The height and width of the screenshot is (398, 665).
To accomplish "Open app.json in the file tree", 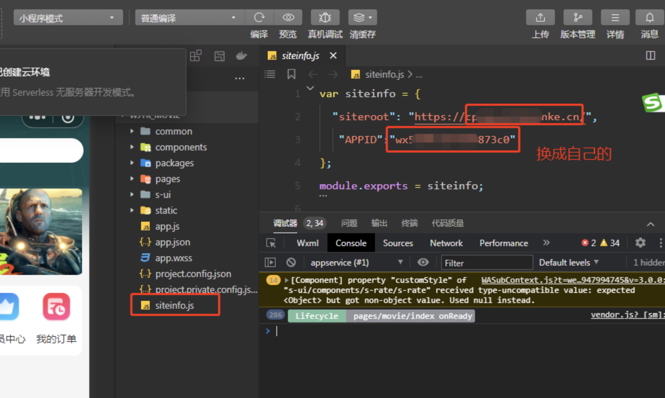I will [172, 242].
